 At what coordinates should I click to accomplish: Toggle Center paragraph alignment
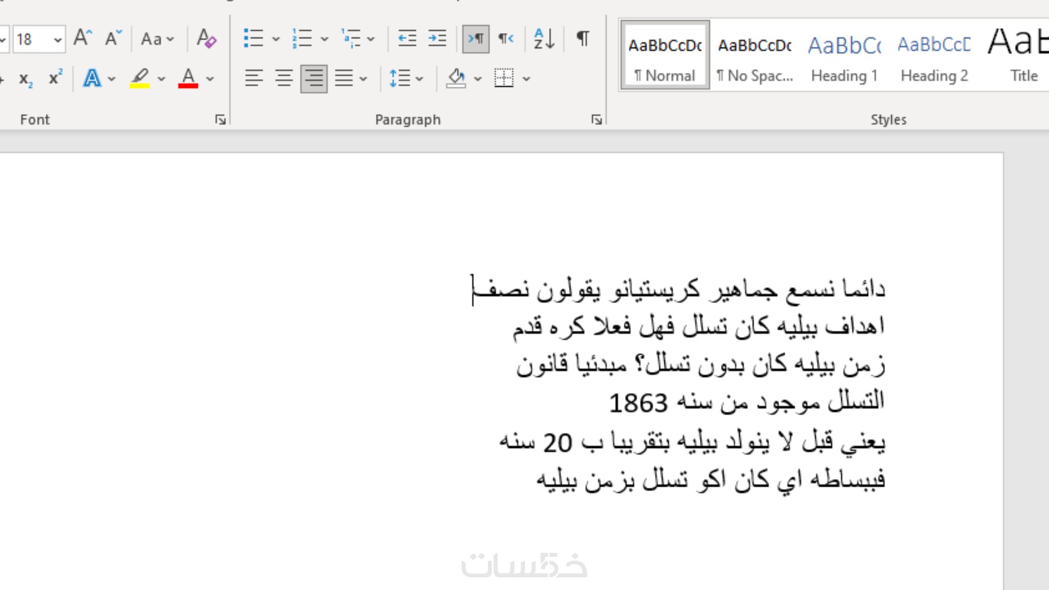284,79
